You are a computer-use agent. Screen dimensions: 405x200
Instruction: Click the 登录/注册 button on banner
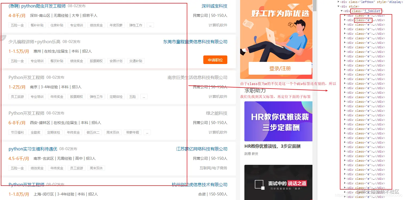(x=280, y=69)
